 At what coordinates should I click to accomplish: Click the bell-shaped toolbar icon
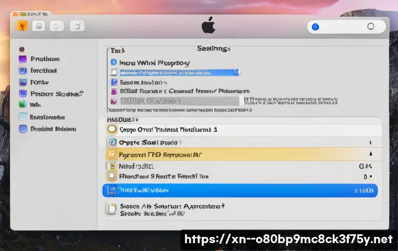tap(57, 26)
